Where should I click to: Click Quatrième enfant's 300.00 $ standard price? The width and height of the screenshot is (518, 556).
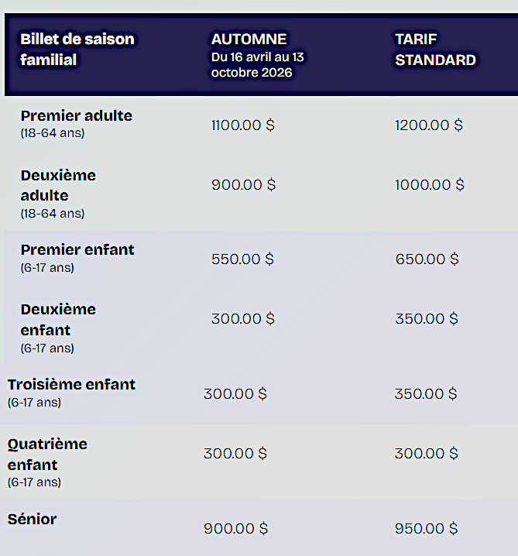[x=426, y=454]
